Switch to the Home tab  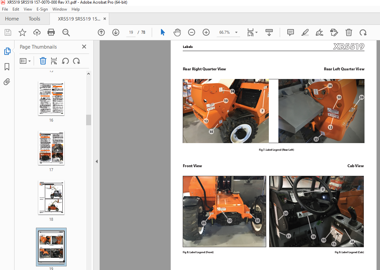click(x=12, y=19)
